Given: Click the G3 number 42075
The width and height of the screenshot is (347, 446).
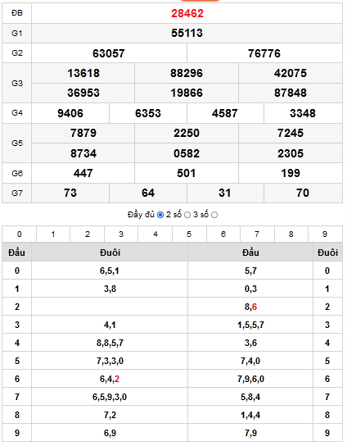Looking at the screenshot, I should tap(291, 73).
